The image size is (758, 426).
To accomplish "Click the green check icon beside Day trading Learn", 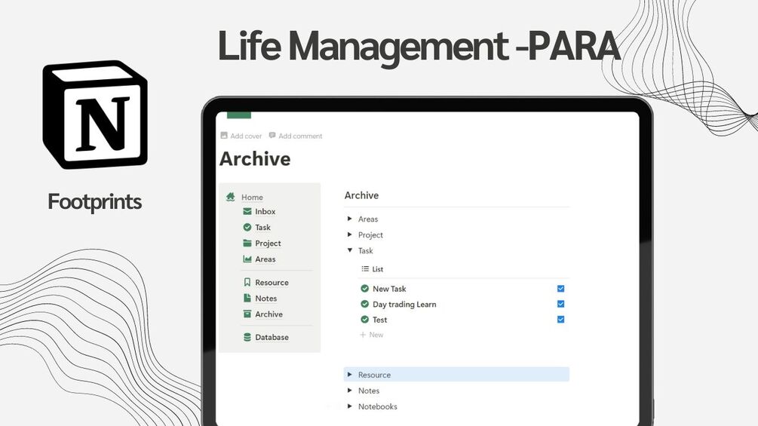I will (x=364, y=304).
